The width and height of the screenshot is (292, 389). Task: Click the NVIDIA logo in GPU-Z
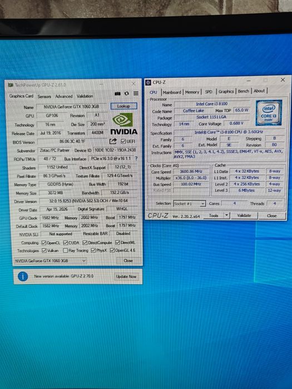click(123, 124)
